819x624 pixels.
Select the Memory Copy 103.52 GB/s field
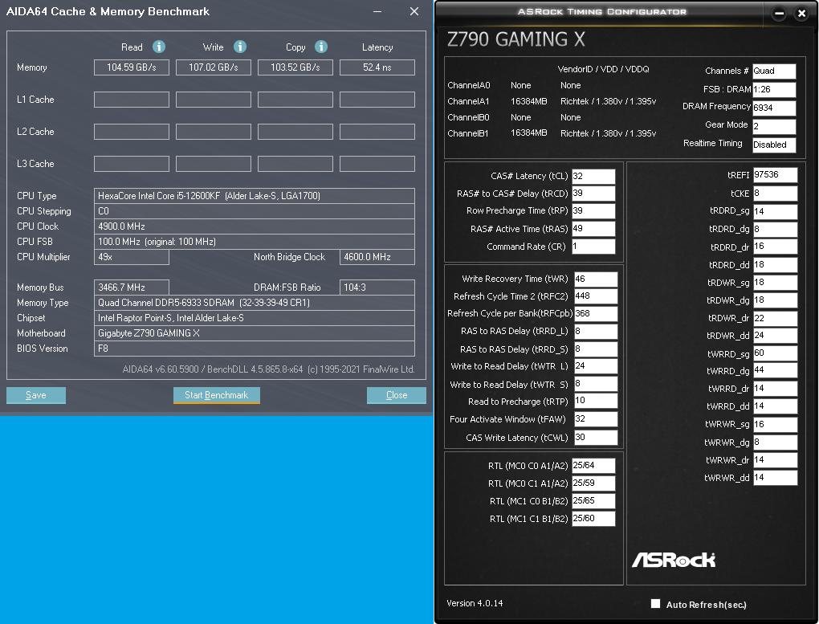click(295, 67)
